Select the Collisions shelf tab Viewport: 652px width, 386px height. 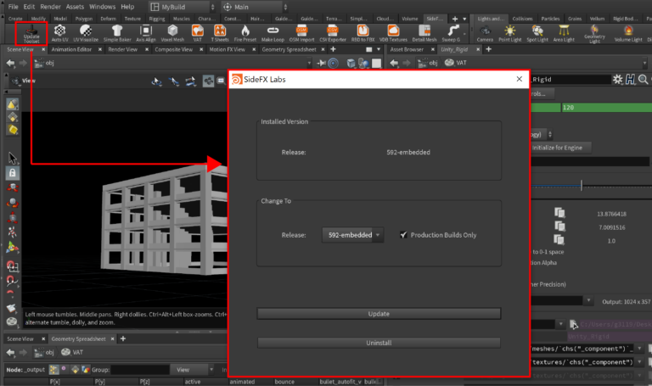click(x=522, y=19)
